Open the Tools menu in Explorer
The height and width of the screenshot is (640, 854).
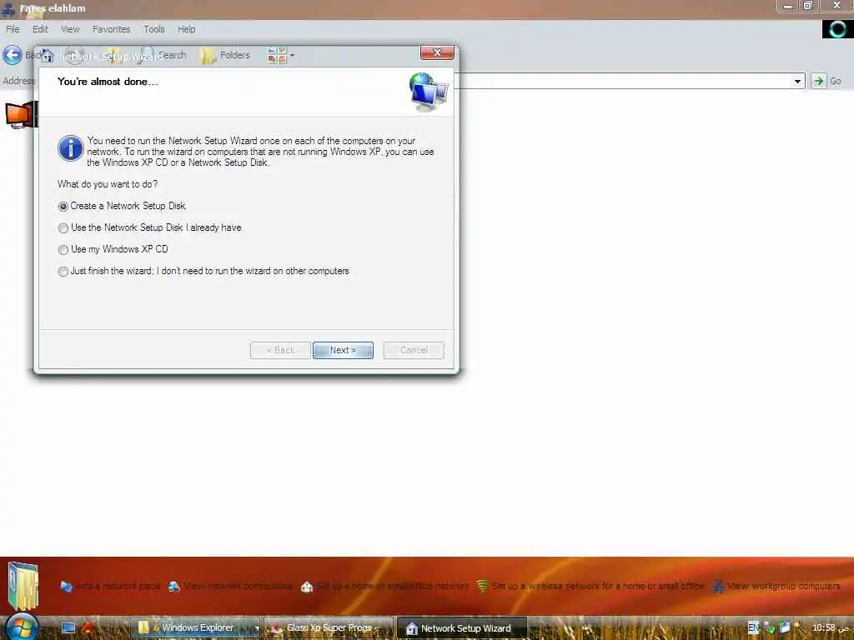154,29
